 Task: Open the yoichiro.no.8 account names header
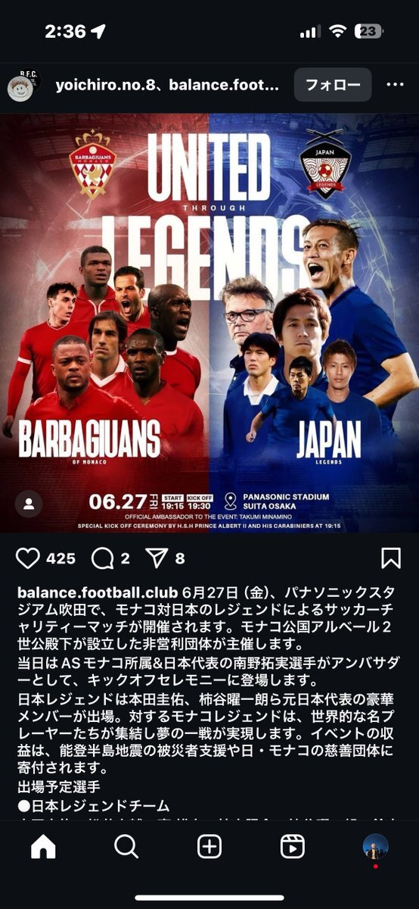coord(167,85)
